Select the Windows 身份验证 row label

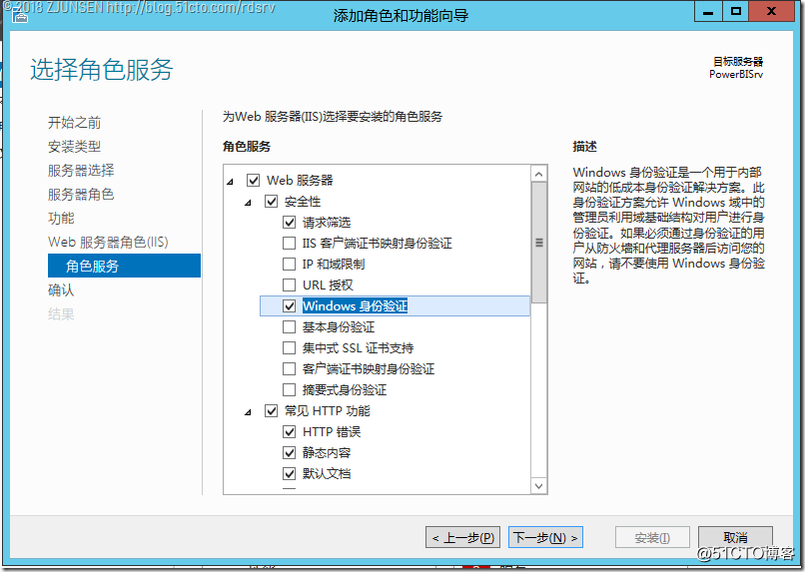tap(355, 305)
